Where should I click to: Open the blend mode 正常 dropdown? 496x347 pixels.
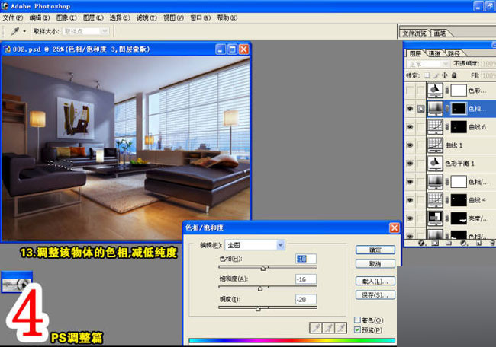pos(427,64)
